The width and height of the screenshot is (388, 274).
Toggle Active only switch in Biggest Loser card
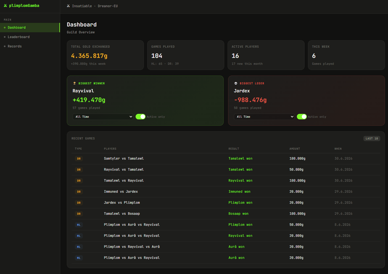[x=302, y=117]
